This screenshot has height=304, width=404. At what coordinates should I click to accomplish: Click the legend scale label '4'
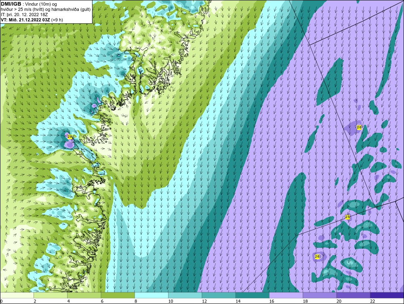point(69,302)
